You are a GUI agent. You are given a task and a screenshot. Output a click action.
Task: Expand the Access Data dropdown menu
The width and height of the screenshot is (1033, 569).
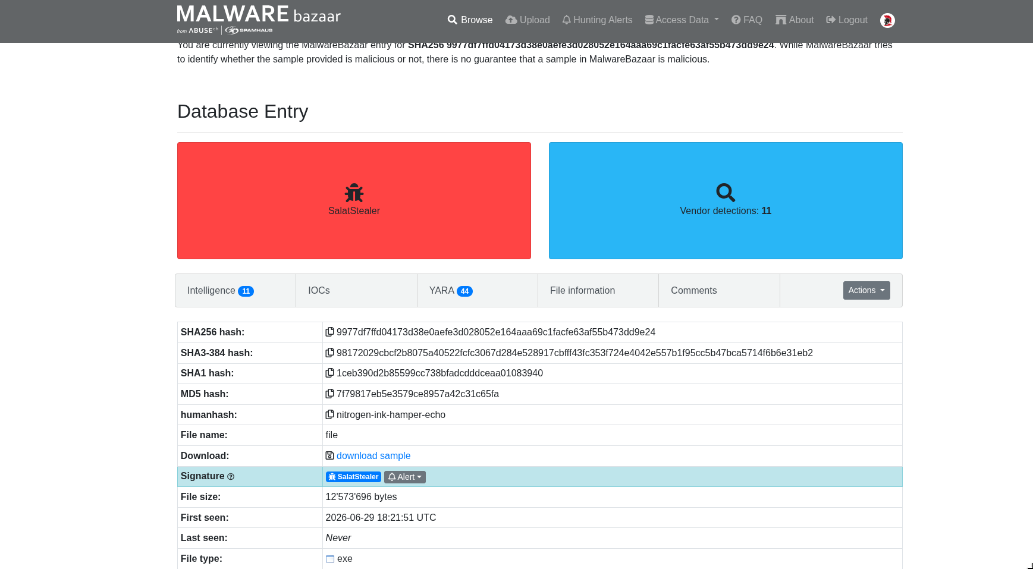coord(682,20)
